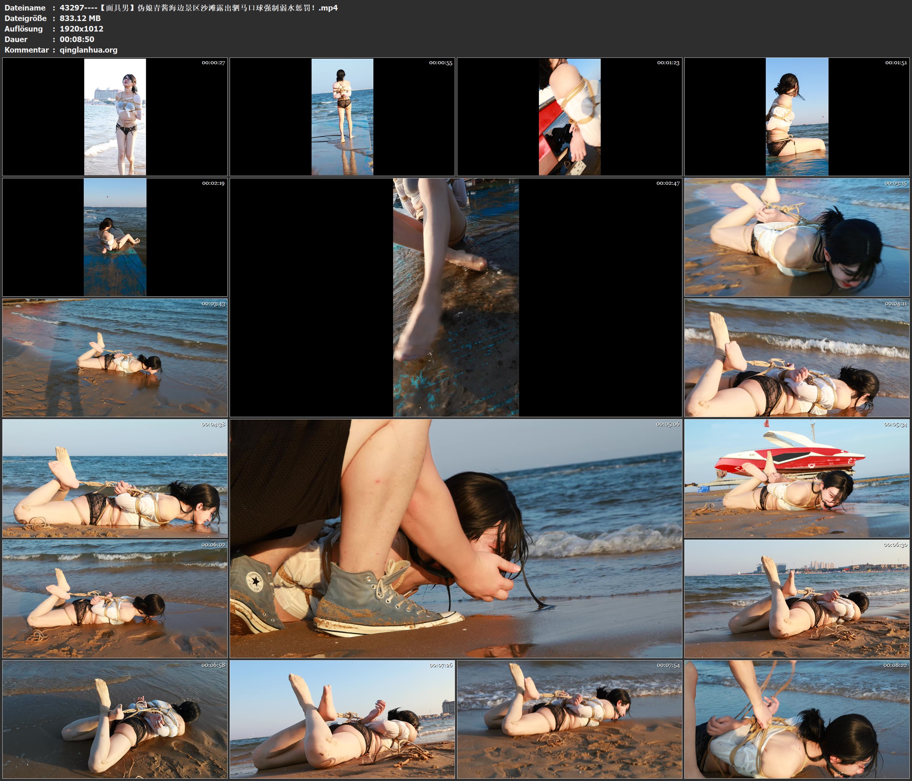Image resolution: width=912 pixels, height=781 pixels.
Task: Click the 1920x1012 resolution value
Action: tap(82, 29)
